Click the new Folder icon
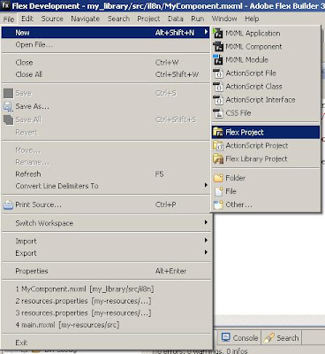This screenshot has width=325, height=354. 218,178
